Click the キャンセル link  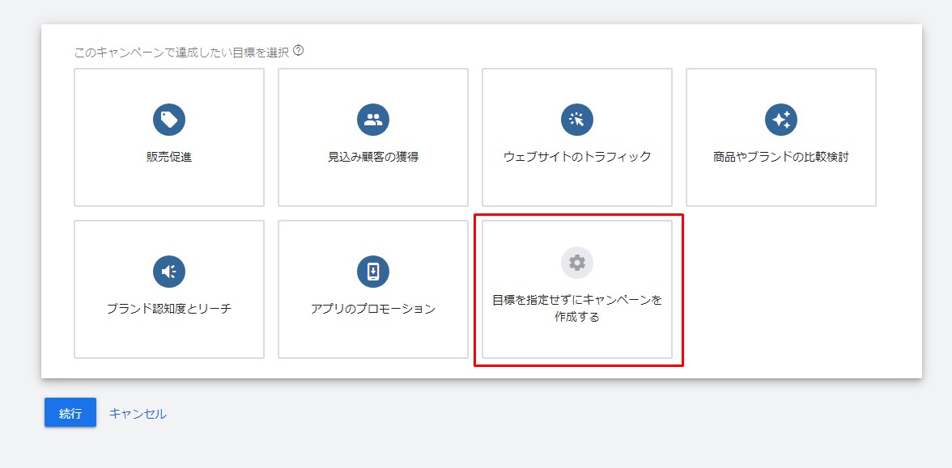[138, 413]
